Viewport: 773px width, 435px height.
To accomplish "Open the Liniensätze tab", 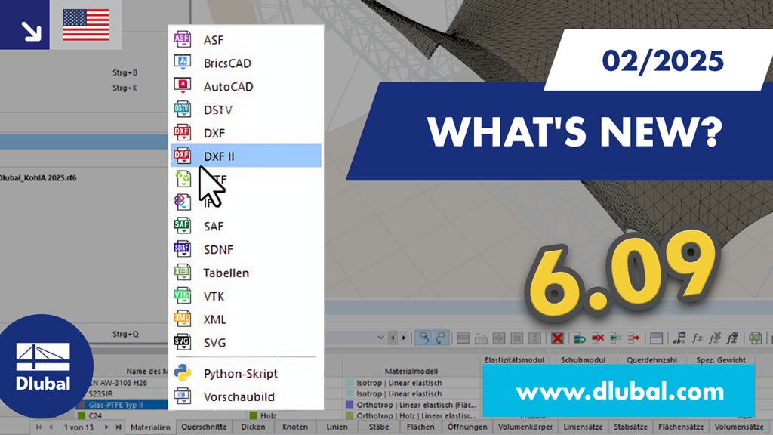I will click(583, 427).
